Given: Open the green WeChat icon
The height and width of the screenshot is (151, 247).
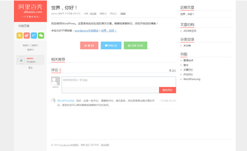Looking at the screenshot, I should [41, 35].
